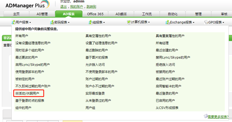
Task: Open the 所有用户 report
Action: [22, 36]
